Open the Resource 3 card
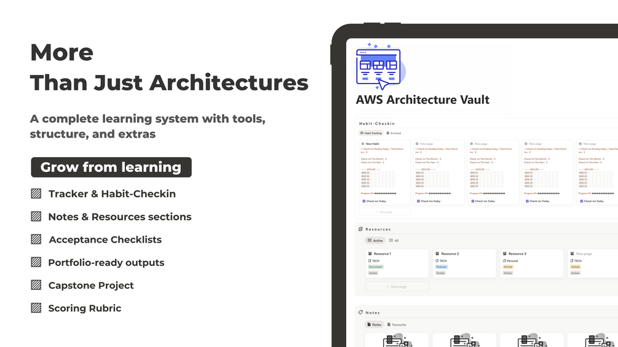 point(531,263)
